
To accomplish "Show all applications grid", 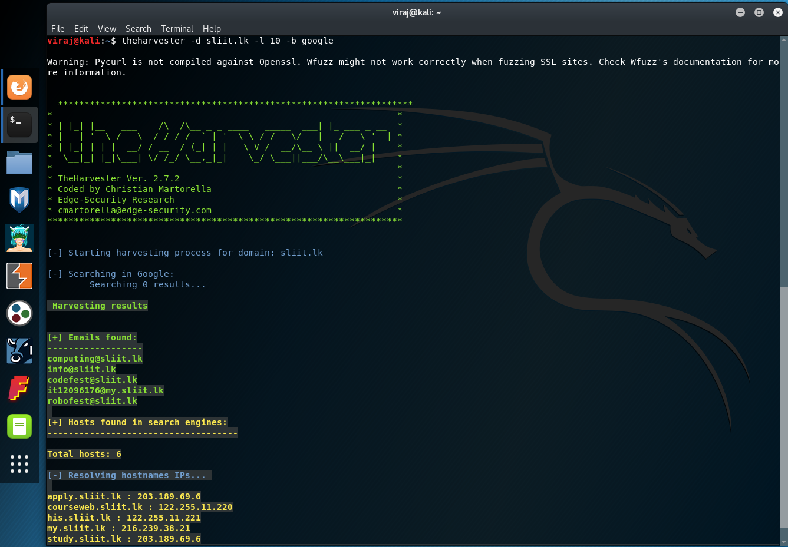I will click(19, 464).
